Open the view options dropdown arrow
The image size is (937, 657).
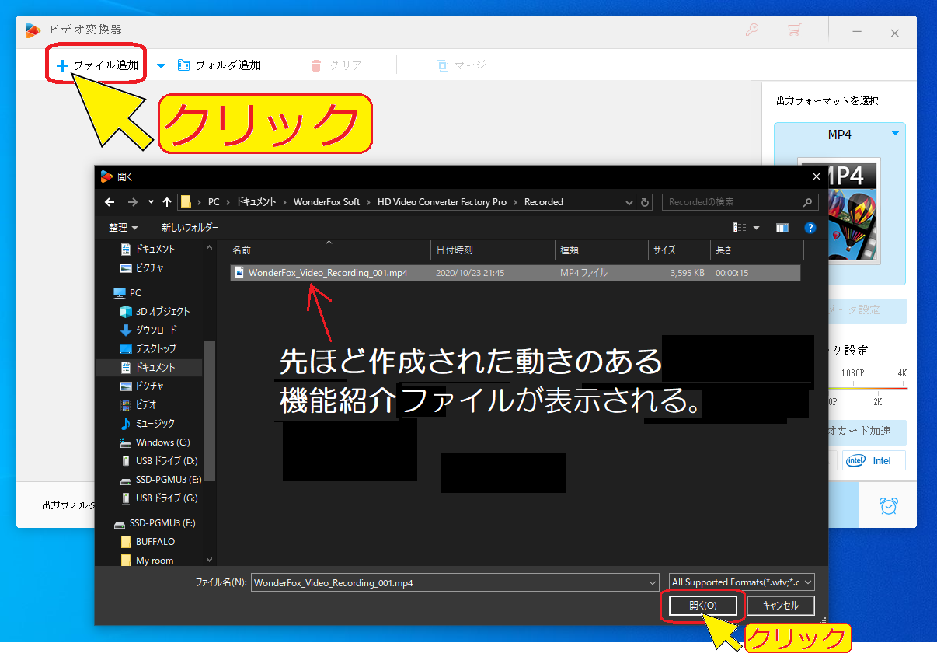pos(756,228)
